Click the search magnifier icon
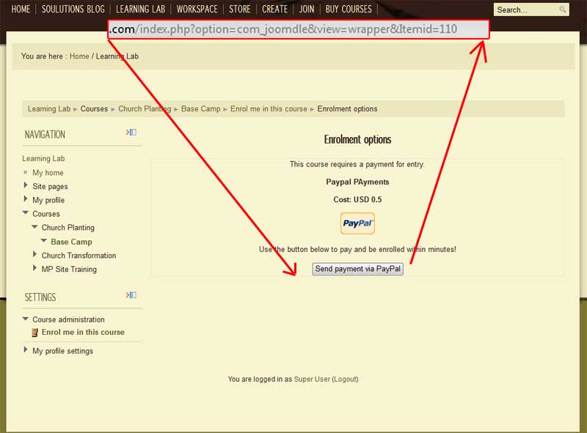The width and height of the screenshot is (587, 433). coord(563,10)
